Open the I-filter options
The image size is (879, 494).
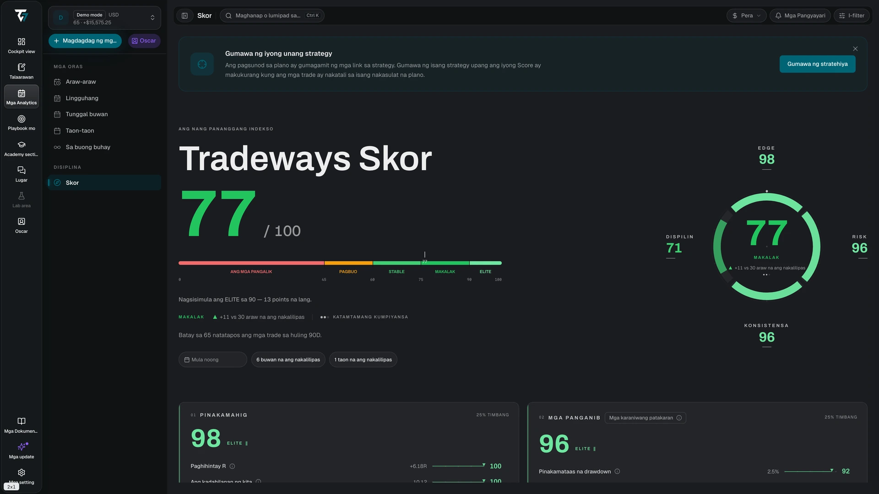click(852, 16)
